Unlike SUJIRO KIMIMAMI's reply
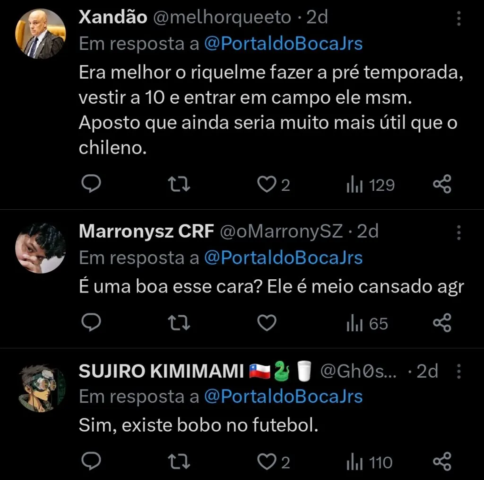The height and width of the screenshot is (480, 484). coord(267,462)
